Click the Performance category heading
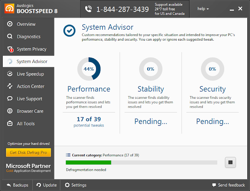The height and width of the screenshot is (191, 250). [89, 89]
